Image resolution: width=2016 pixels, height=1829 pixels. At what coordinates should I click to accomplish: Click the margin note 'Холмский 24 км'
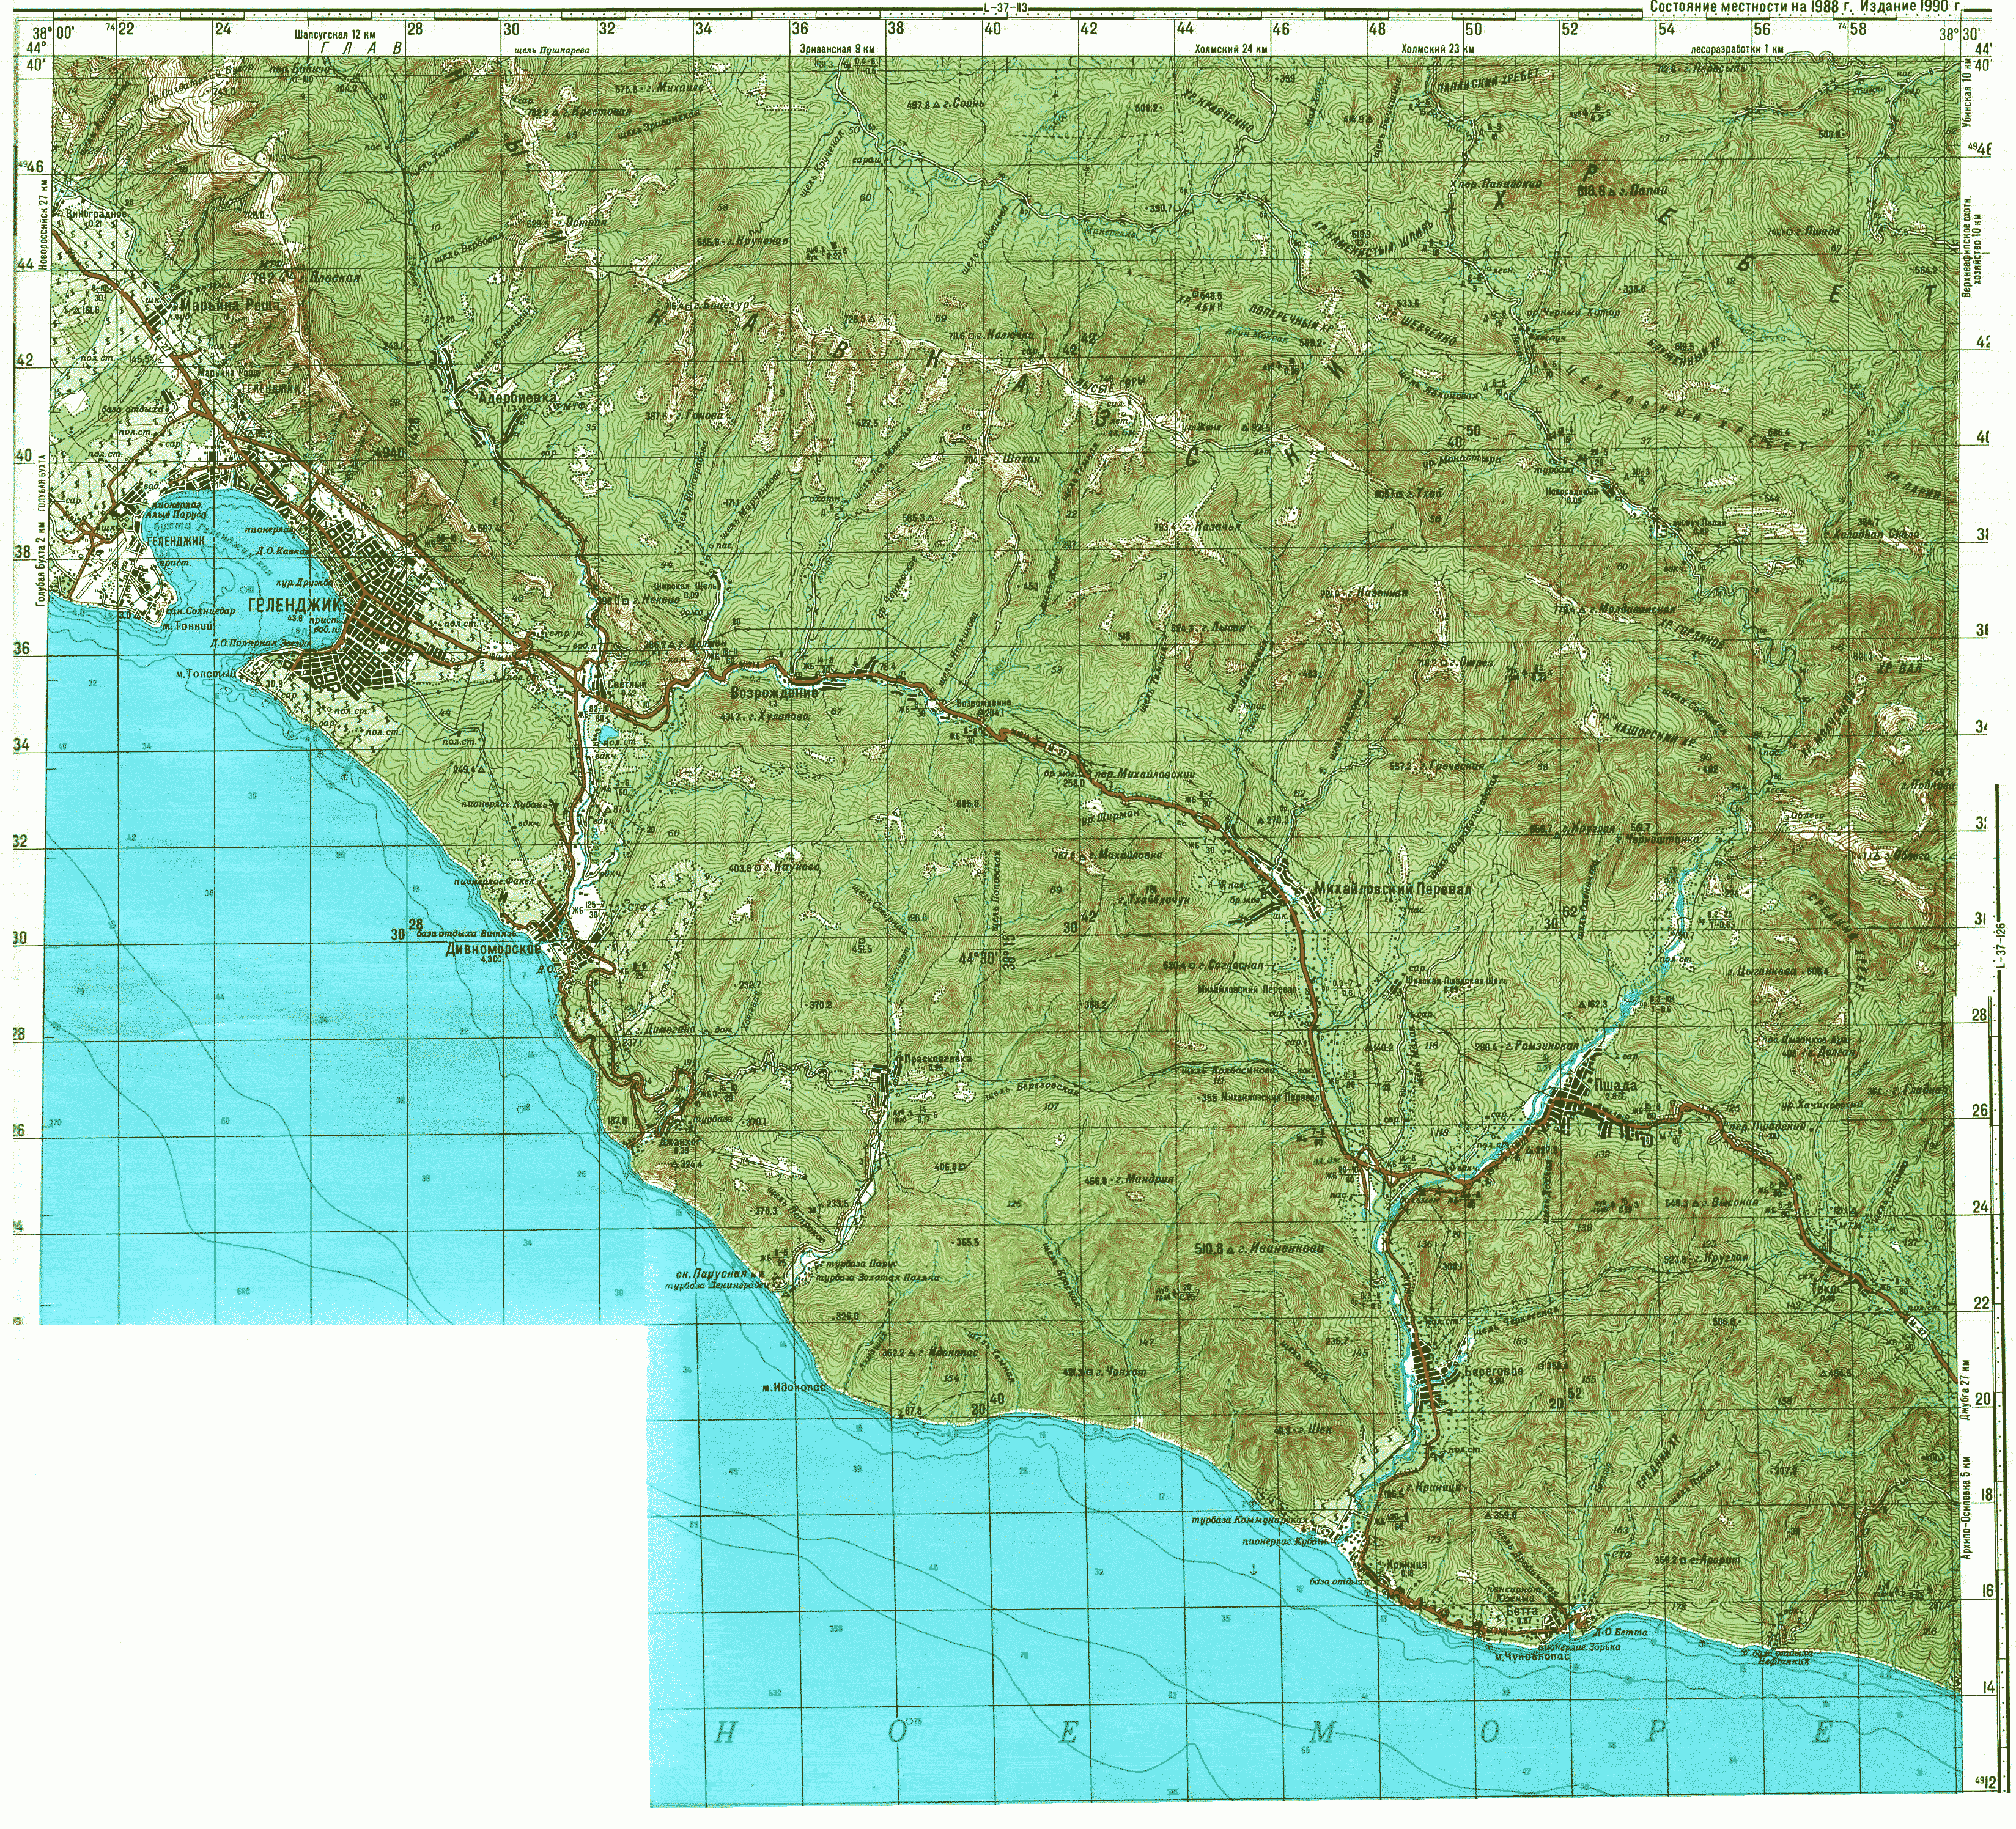pyautogui.click(x=1232, y=48)
